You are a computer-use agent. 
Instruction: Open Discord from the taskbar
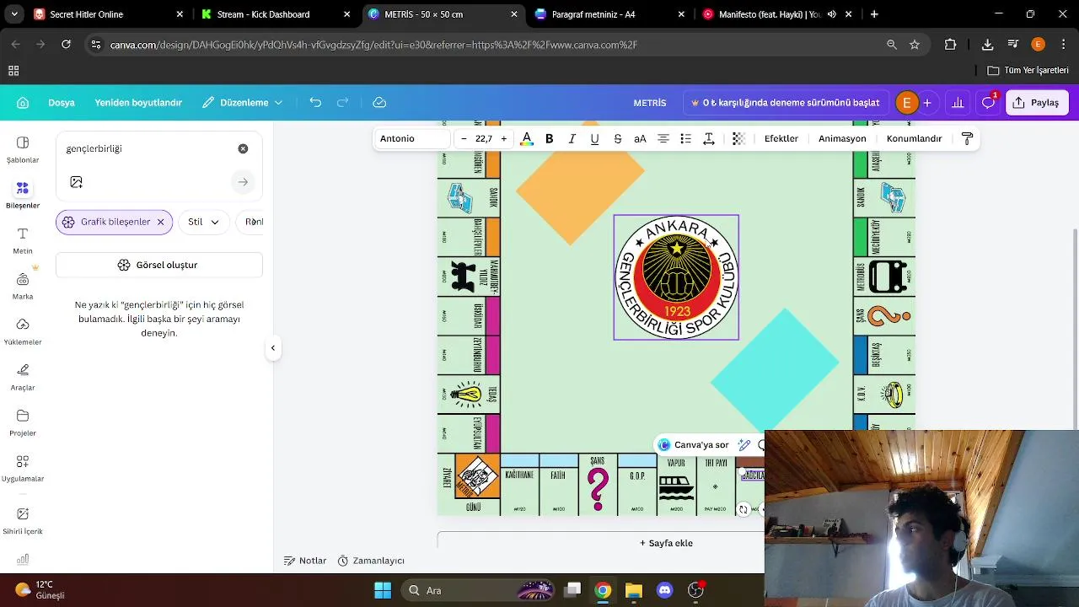coord(664,590)
